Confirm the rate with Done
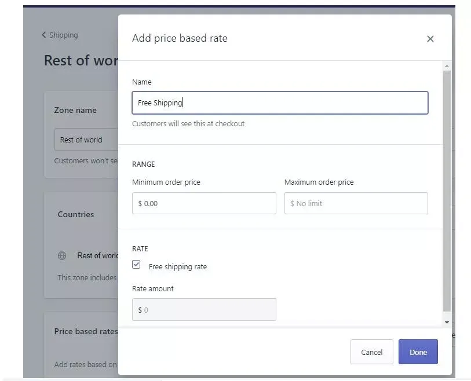The image size is (471, 381). (418, 352)
